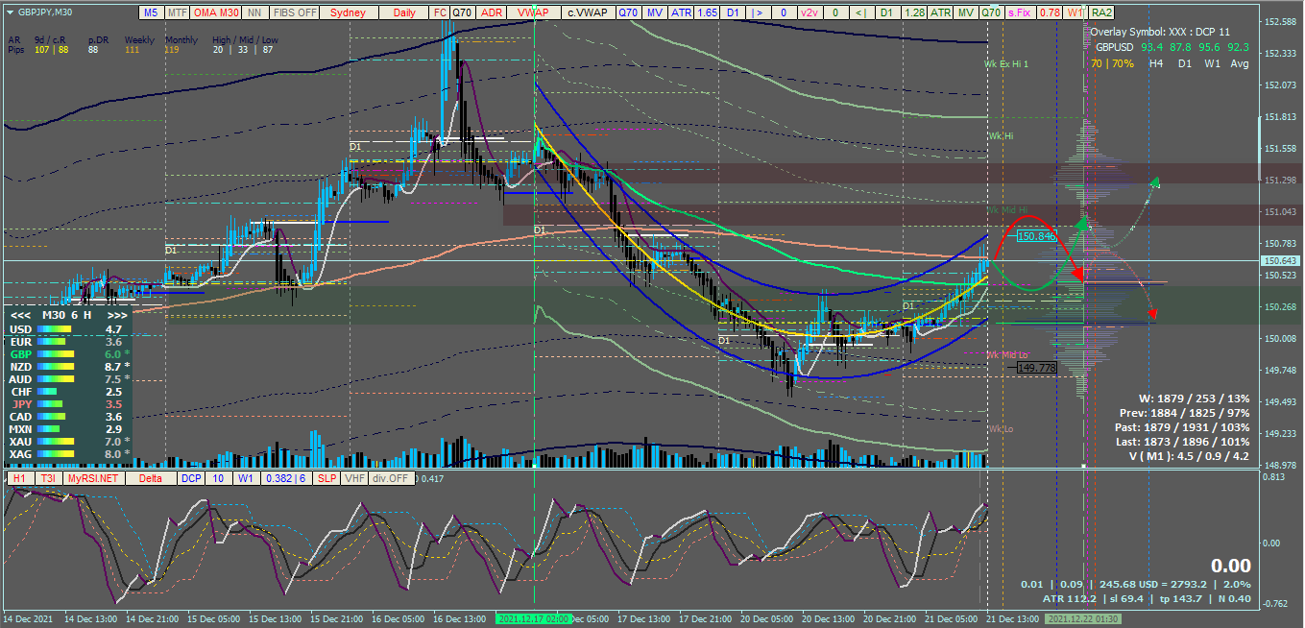This screenshot has height=628, width=1305.
Task: Toggle the VHF indicator button
Action: click(354, 477)
